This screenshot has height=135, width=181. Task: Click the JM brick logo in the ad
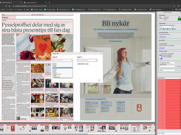[x=139, y=108]
